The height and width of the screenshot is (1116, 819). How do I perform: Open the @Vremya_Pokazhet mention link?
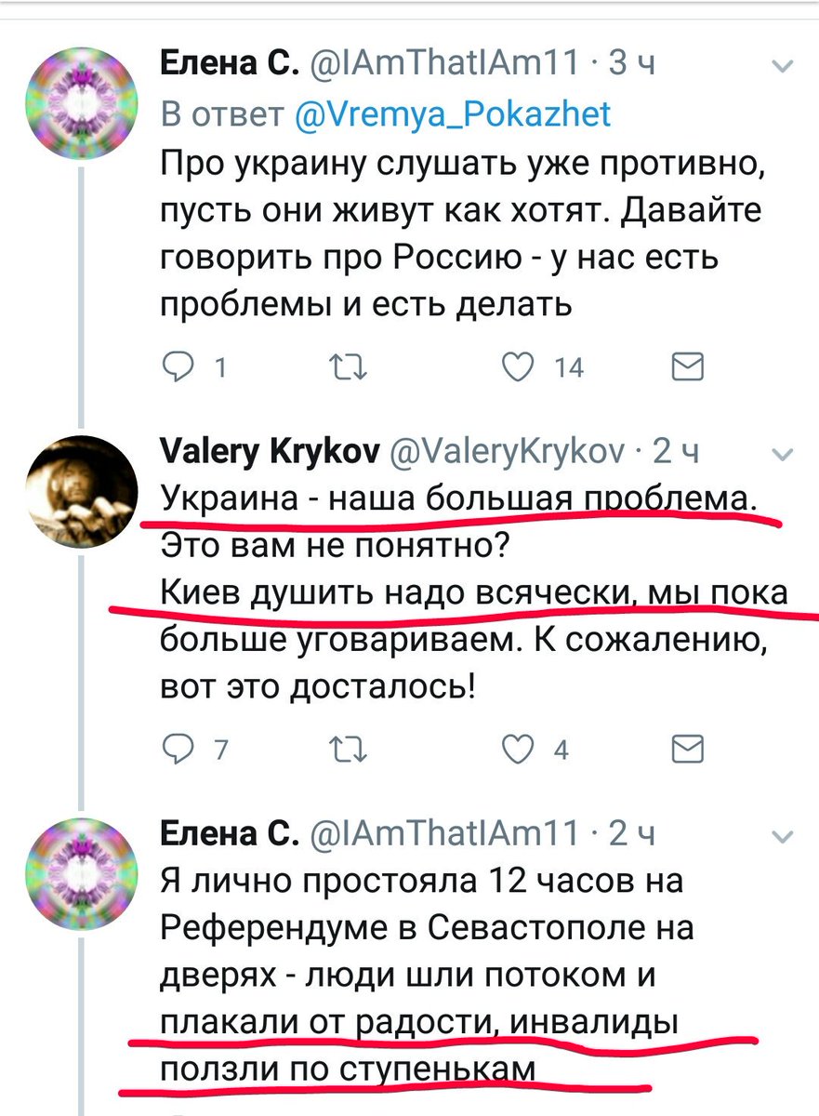[x=453, y=113]
